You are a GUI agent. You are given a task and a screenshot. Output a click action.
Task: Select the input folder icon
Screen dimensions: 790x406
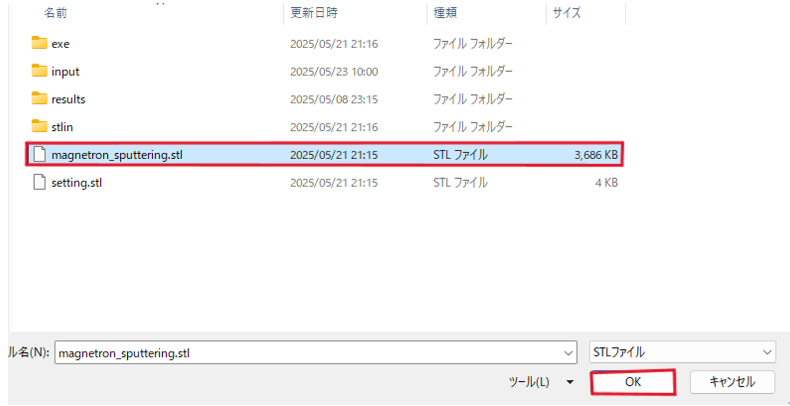point(39,71)
